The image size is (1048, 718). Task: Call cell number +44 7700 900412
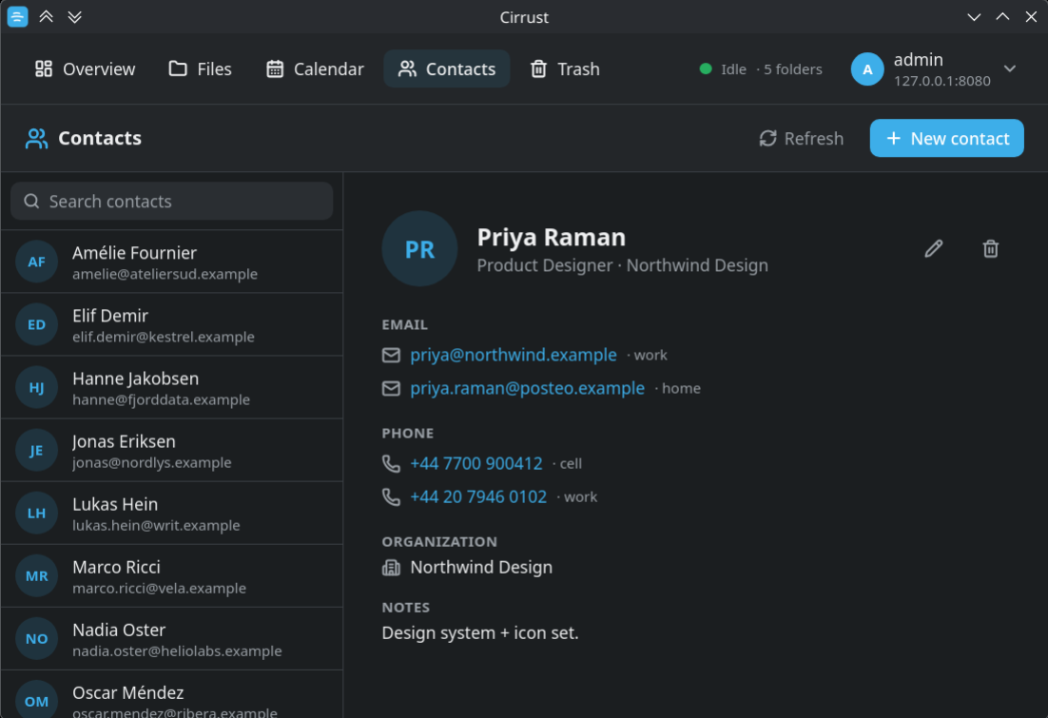475,463
